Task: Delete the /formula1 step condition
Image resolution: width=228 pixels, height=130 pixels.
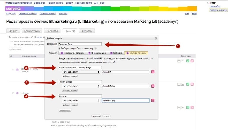Action: coord(153,72)
